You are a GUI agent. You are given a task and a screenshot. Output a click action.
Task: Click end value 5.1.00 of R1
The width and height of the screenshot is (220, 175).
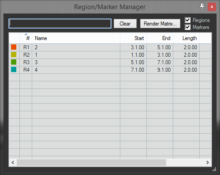coord(164,47)
